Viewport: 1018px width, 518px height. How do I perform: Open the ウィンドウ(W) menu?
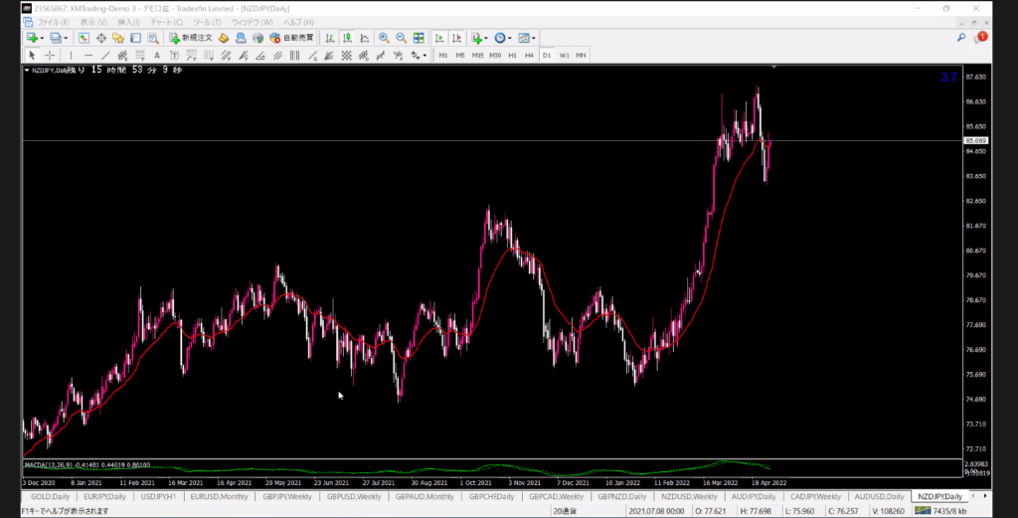(252, 22)
